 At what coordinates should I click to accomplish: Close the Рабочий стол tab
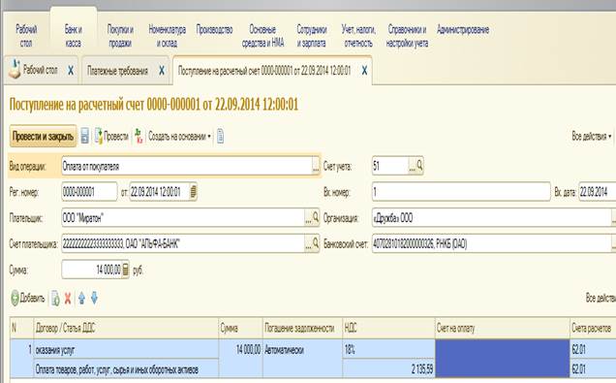pyautogui.click(x=71, y=71)
